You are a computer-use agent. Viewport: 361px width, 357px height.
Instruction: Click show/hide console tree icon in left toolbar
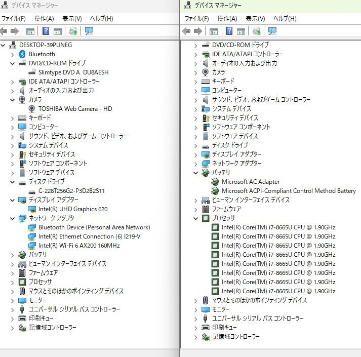(x=30, y=31)
